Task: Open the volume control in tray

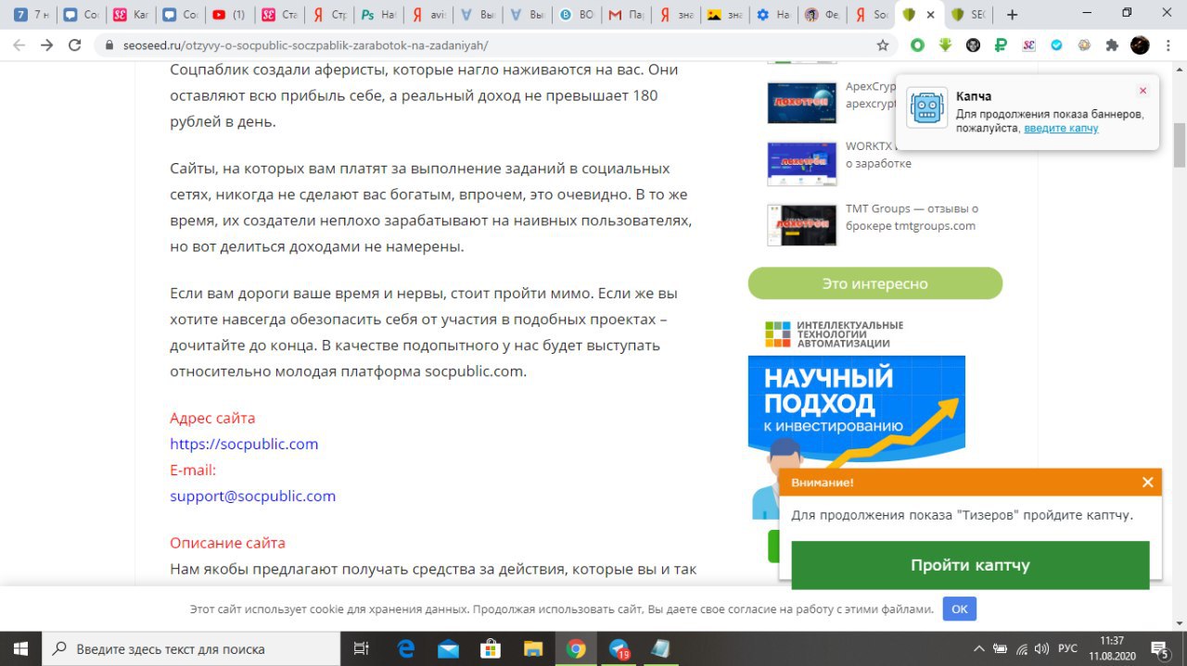Action: coord(1042,648)
